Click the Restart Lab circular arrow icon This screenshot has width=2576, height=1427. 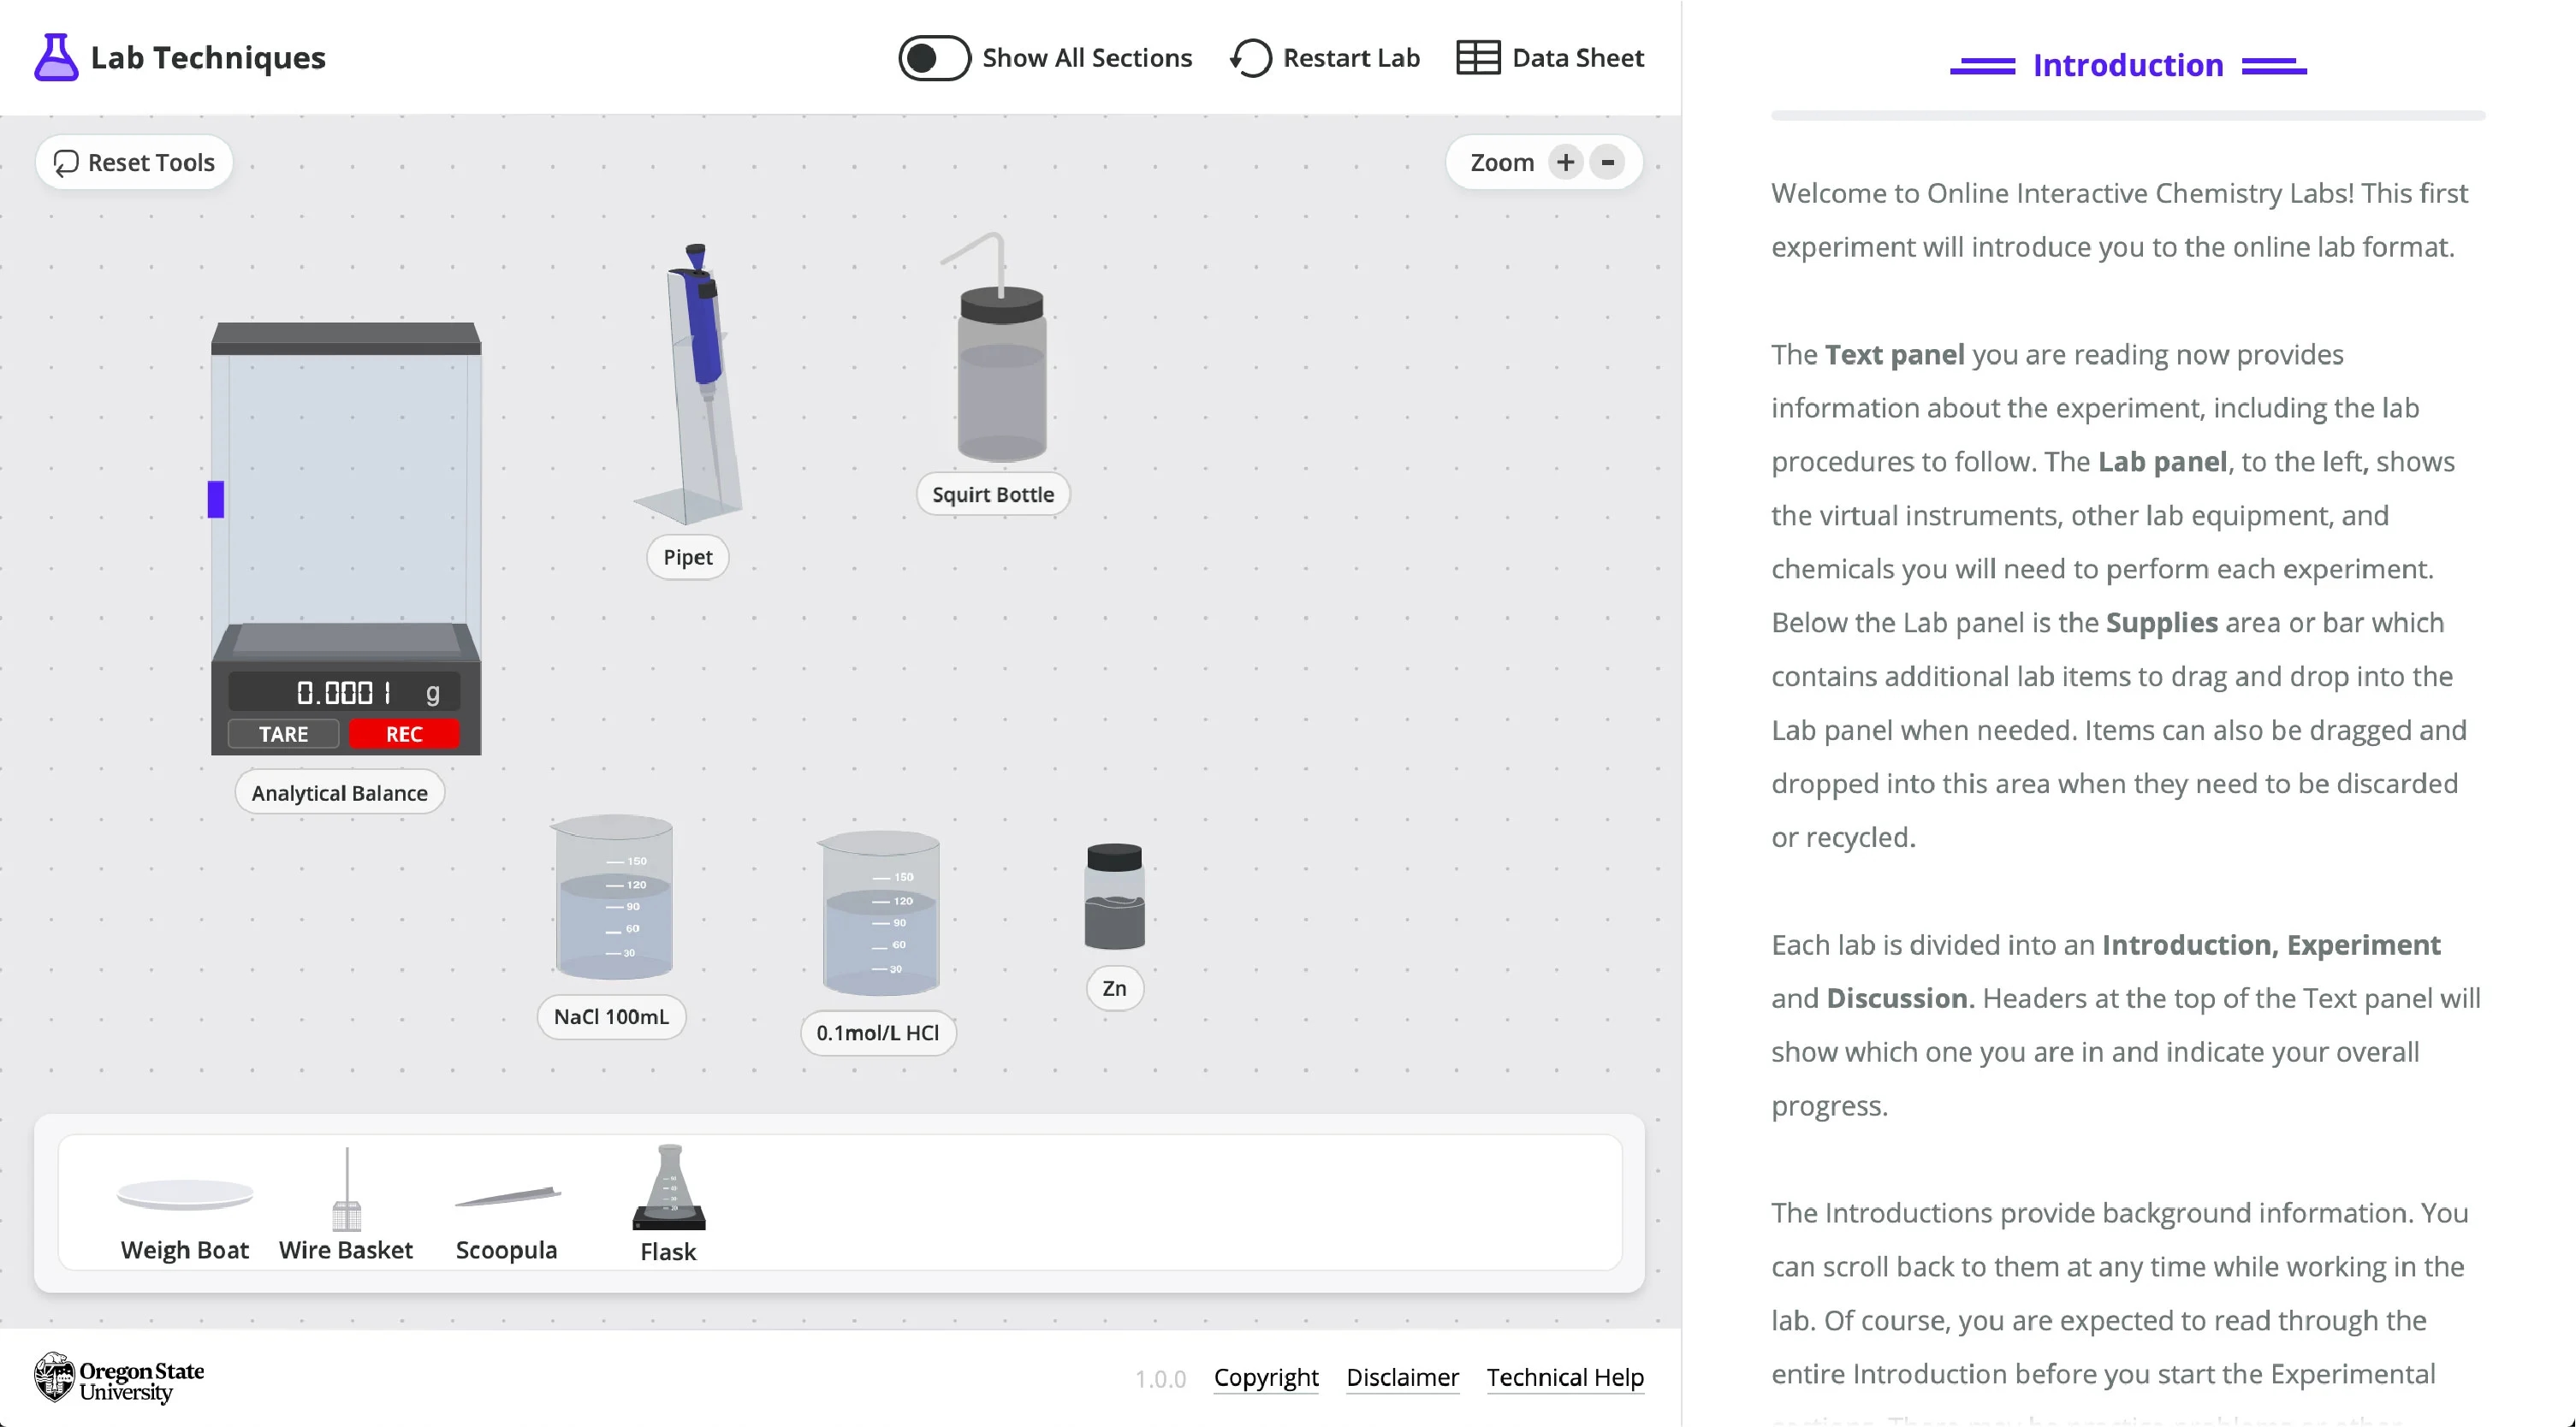pyautogui.click(x=1251, y=58)
